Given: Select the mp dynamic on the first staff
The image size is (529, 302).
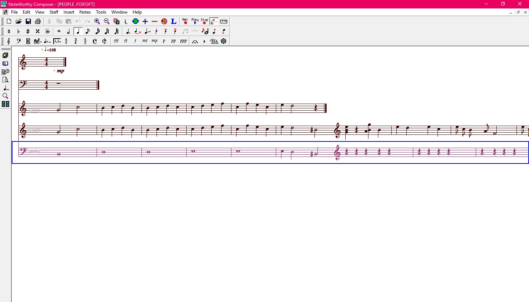Looking at the screenshot, I should [61, 71].
